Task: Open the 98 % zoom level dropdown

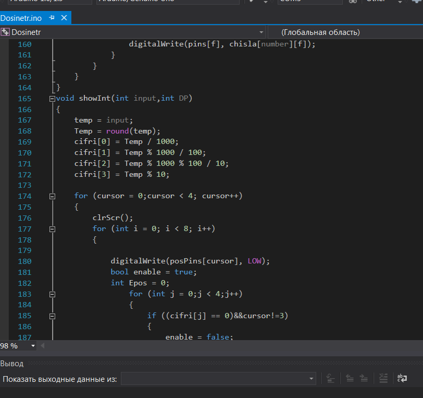Action: (33, 346)
